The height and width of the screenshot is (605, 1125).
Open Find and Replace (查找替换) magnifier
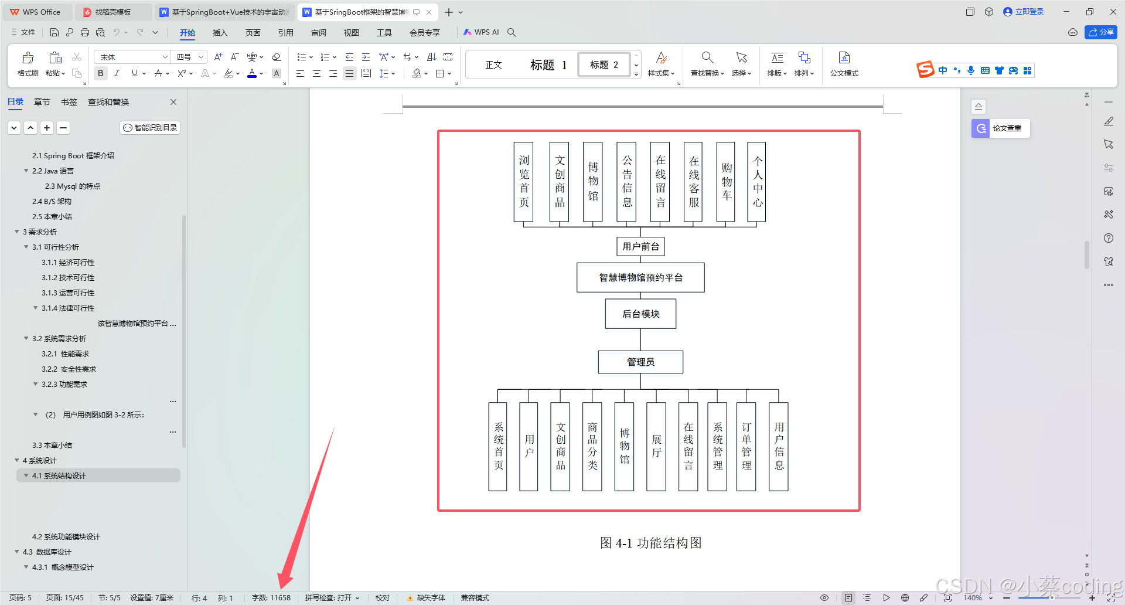[x=707, y=57]
